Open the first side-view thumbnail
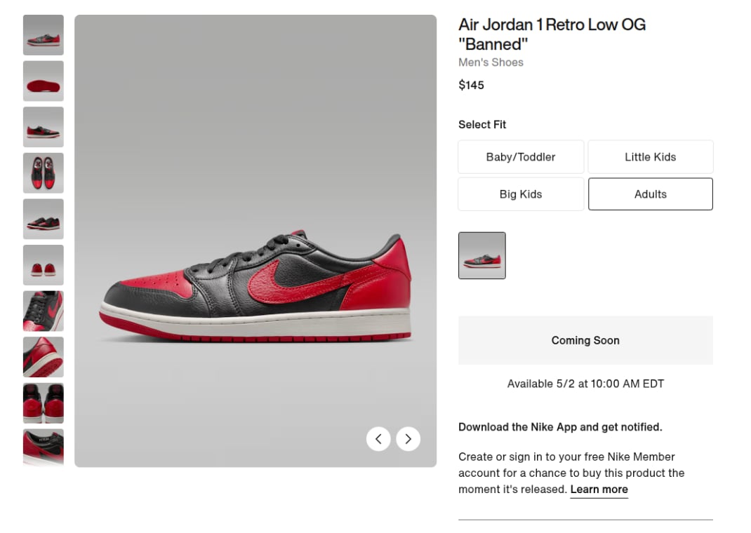 click(43, 35)
